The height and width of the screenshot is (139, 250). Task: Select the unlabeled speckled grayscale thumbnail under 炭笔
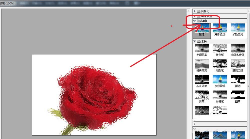(202, 111)
